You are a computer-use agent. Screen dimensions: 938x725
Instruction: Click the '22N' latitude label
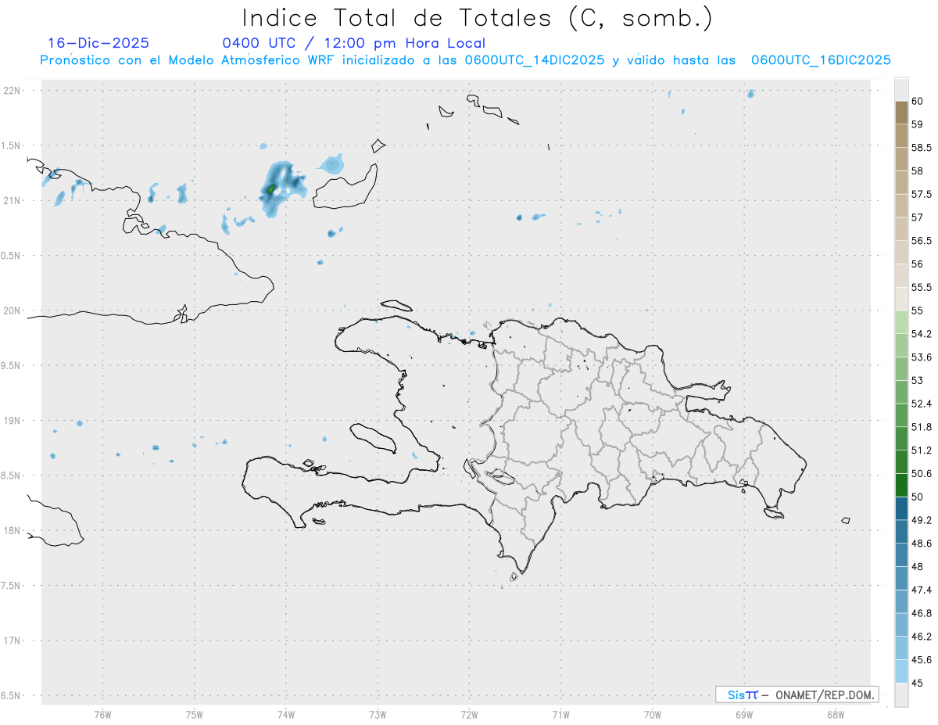[12, 91]
